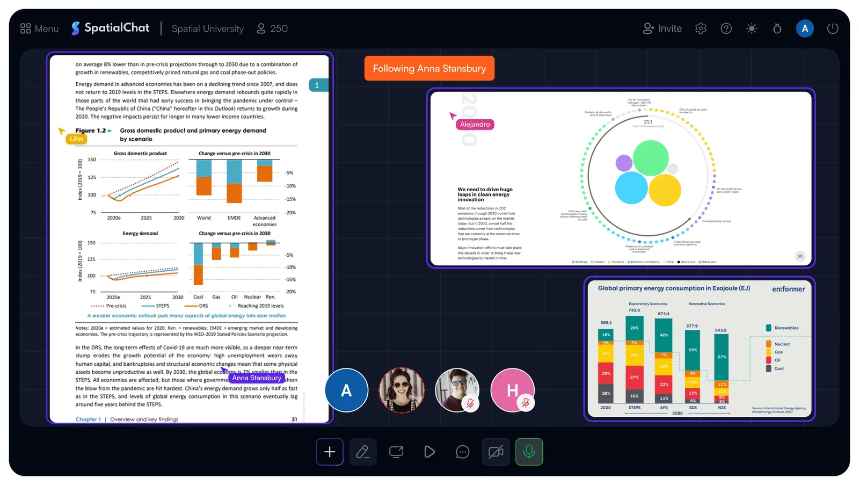
Task: Open SpatialChat settings gear
Action: click(x=701, y=28)
